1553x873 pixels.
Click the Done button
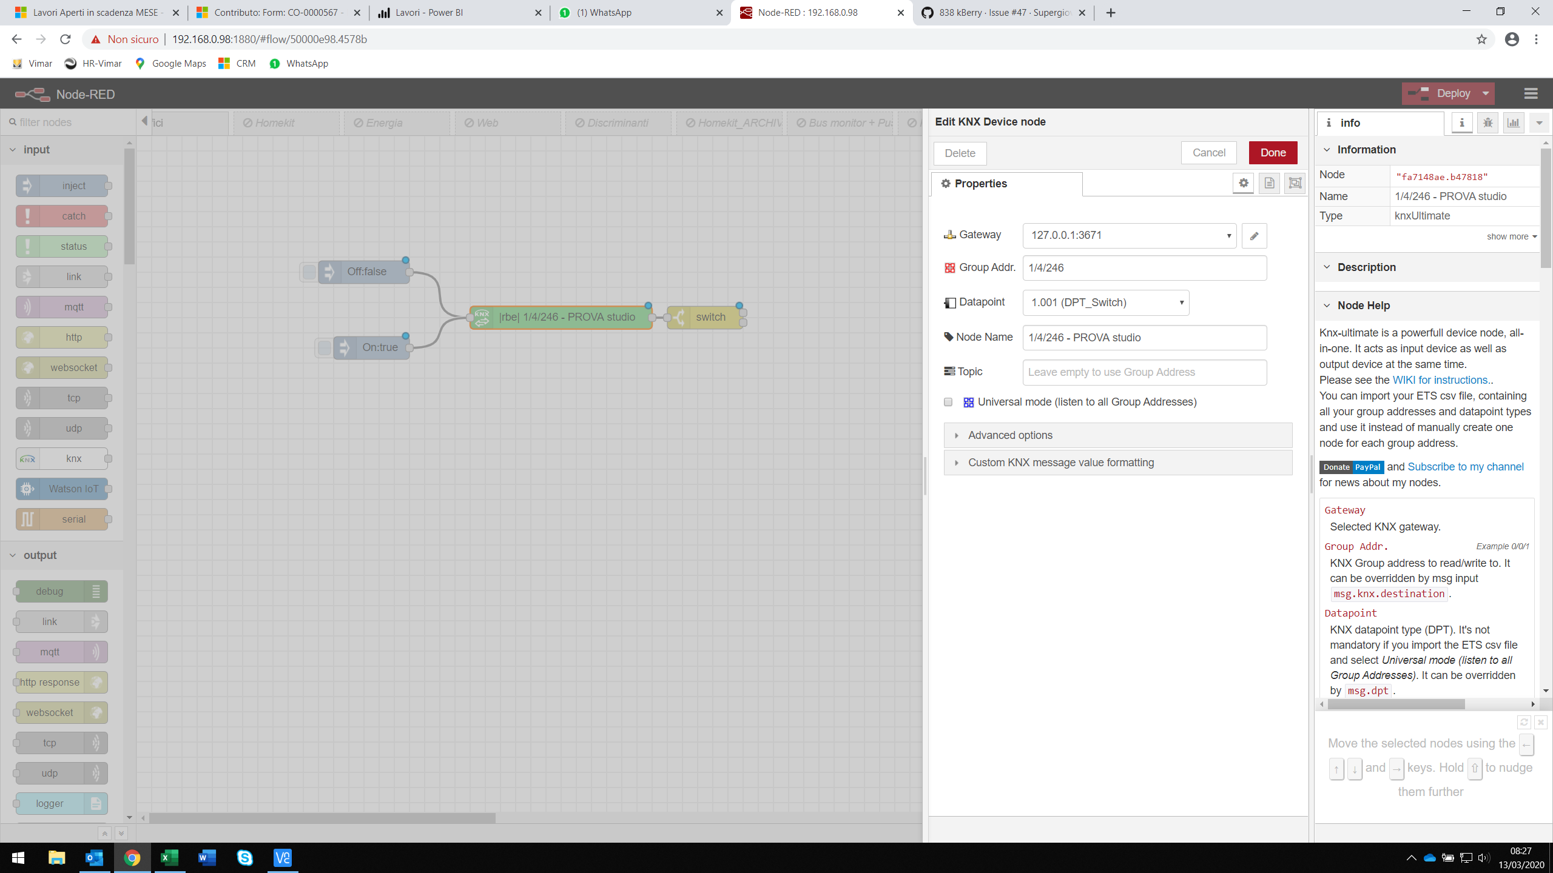(x=1273, y=153)
